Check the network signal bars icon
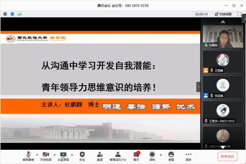246x164 pixels. (x=19, y=14)
